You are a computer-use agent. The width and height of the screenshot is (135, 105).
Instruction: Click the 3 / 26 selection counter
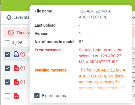point(17,43)
